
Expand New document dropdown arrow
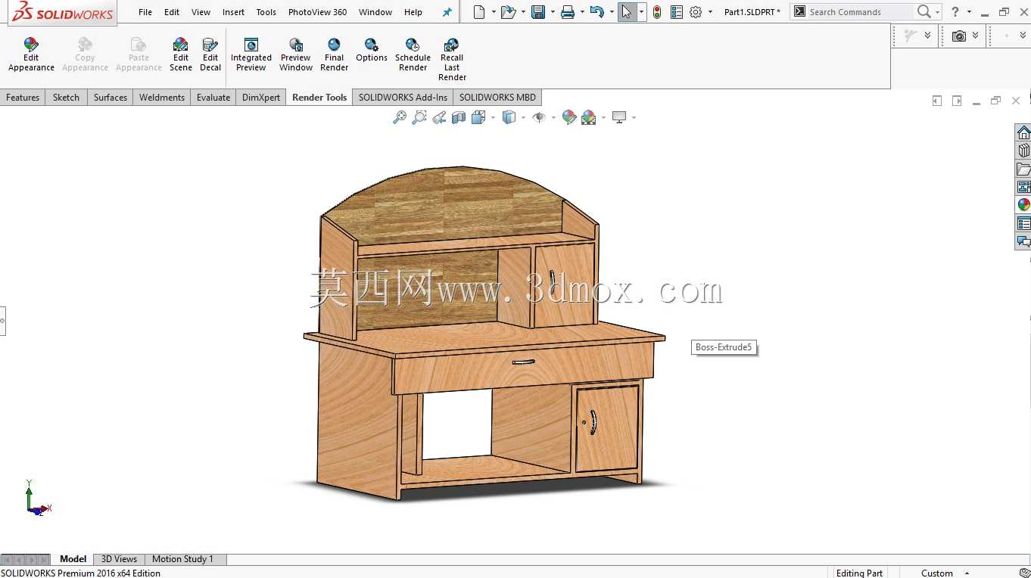494,12
